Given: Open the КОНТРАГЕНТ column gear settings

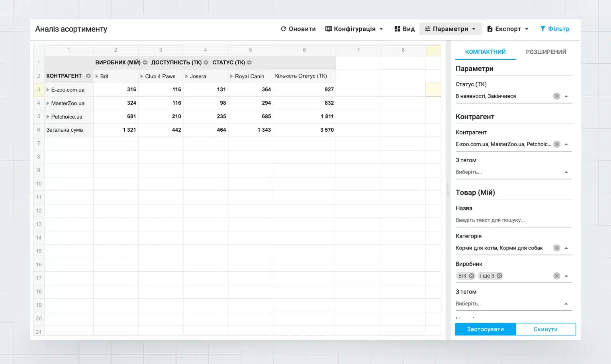Looking at the screenshot, I should click(88, 76).
